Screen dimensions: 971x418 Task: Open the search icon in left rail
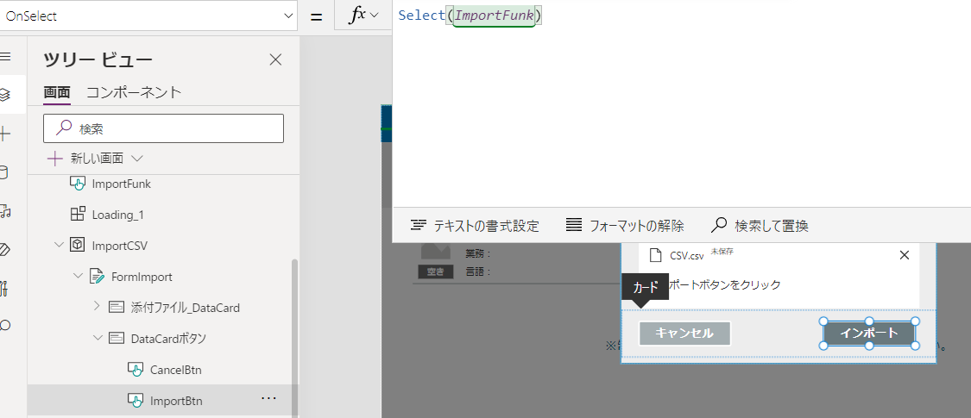[x=5, y=325]
